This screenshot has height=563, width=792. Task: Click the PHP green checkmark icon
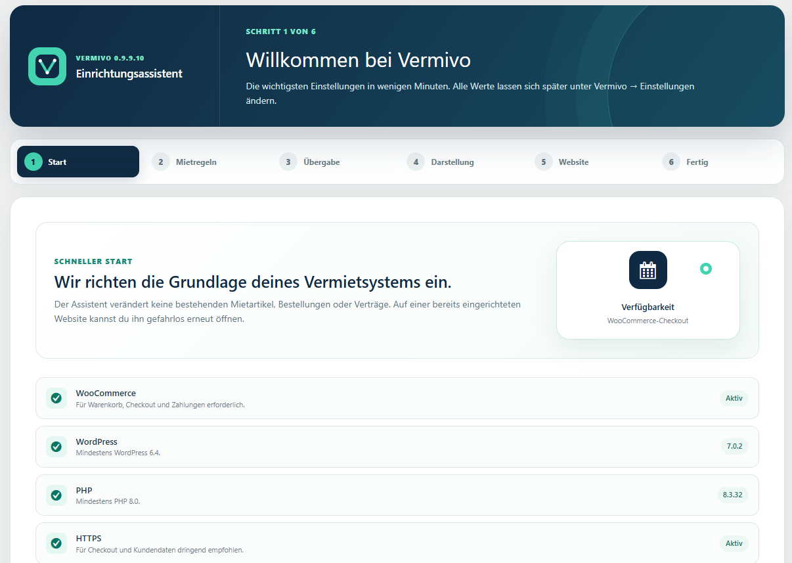(56, 495)
